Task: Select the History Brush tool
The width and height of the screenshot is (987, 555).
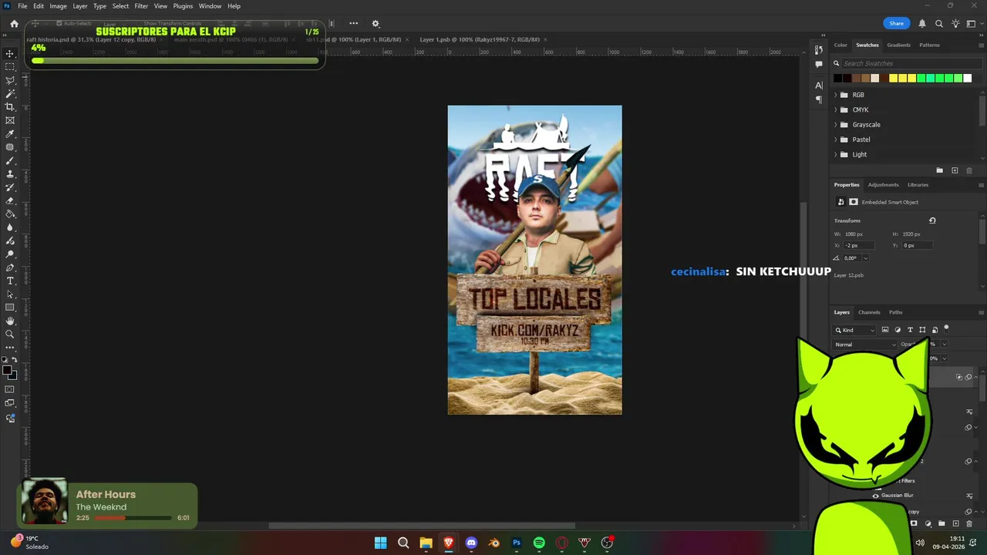Action: point(10,187)
